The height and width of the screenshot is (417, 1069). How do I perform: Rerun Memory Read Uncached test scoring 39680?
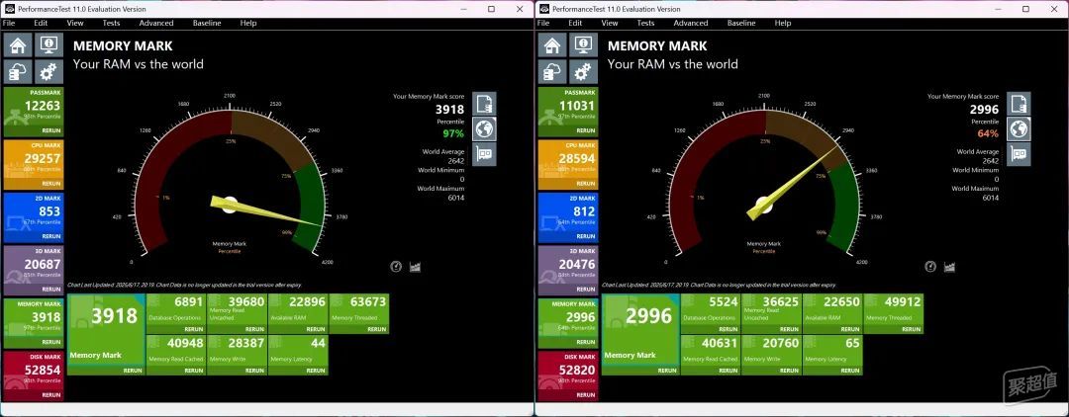[x=254, y=329]
